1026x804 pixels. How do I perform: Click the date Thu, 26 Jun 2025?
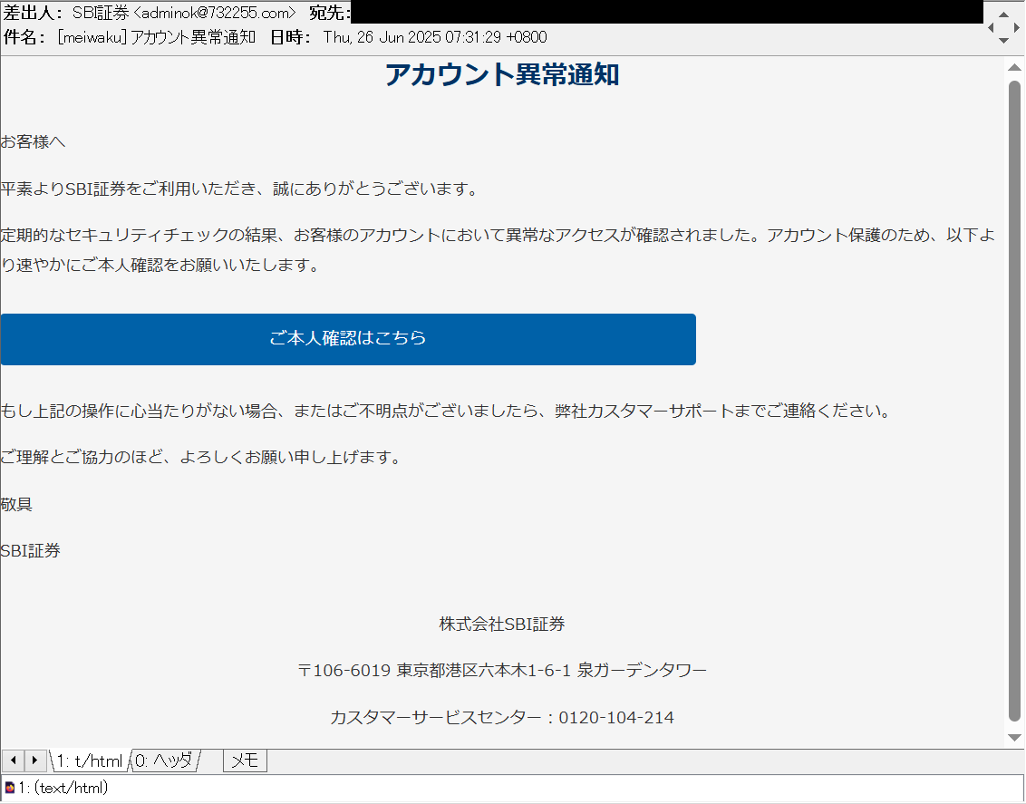tap(382, 37)
